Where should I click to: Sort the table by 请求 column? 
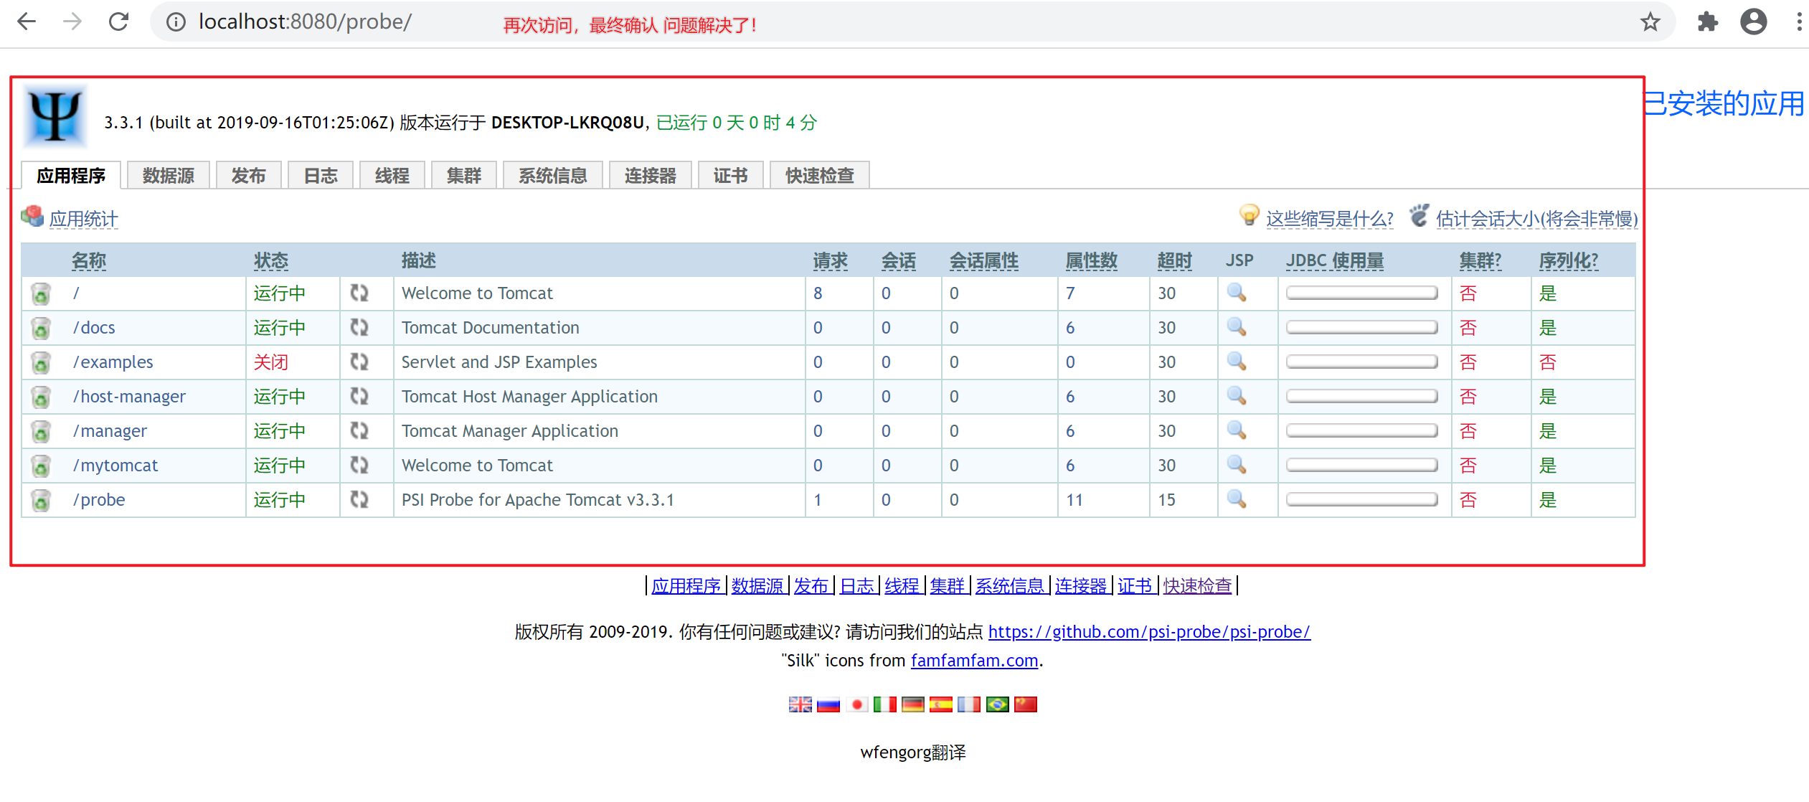[831, 260]
